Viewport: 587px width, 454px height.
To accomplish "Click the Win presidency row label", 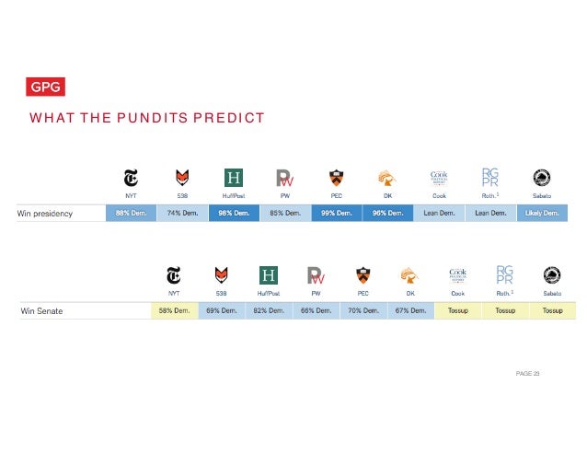I will pos(44,214).
